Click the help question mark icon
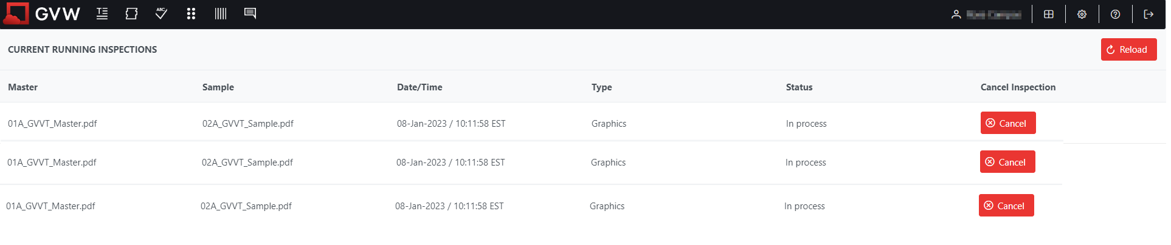This screenshot has height=245, width=1171. 1115,15
